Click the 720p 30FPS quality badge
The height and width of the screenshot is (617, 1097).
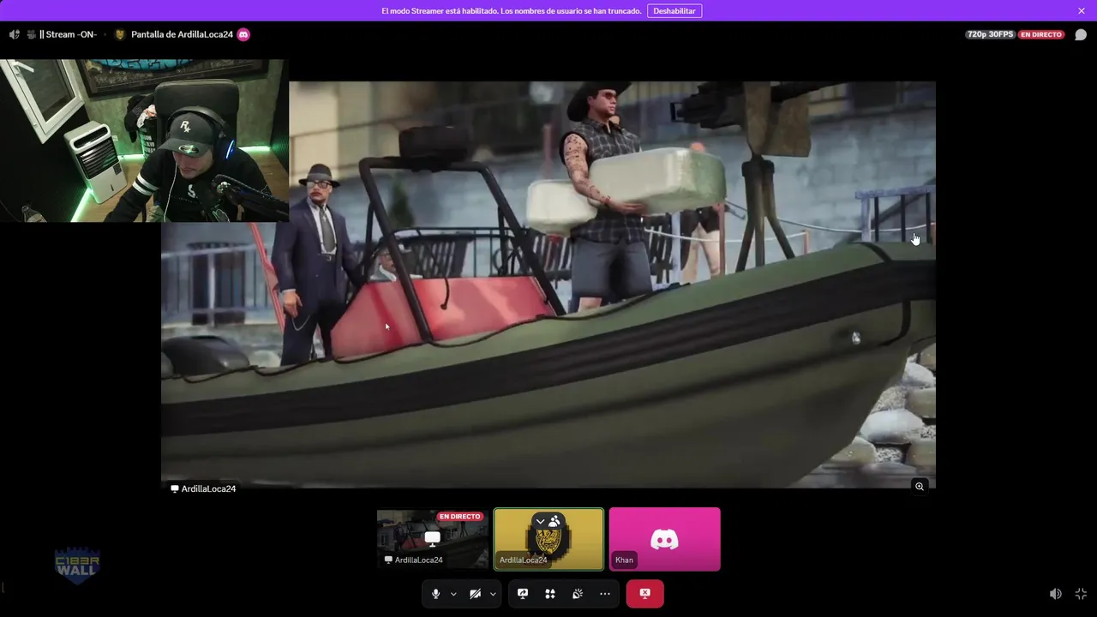[990, 35]
